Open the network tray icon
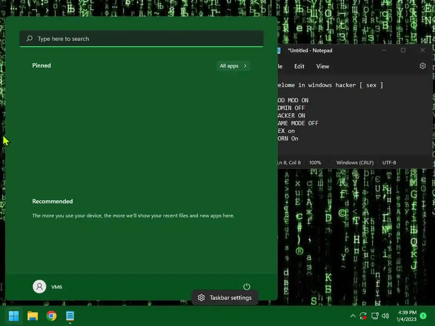435x326 pixels. 375,316
